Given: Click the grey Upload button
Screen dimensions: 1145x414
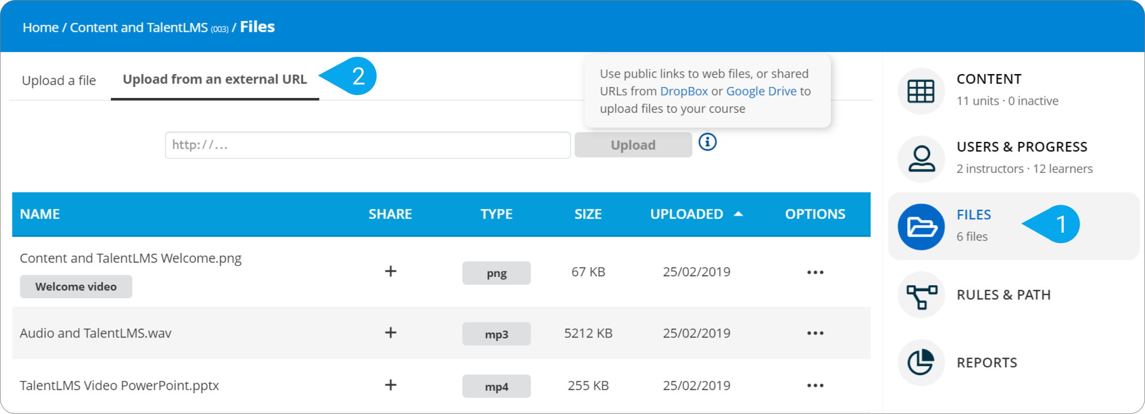Looking at the screenshot, I should 633,145.
